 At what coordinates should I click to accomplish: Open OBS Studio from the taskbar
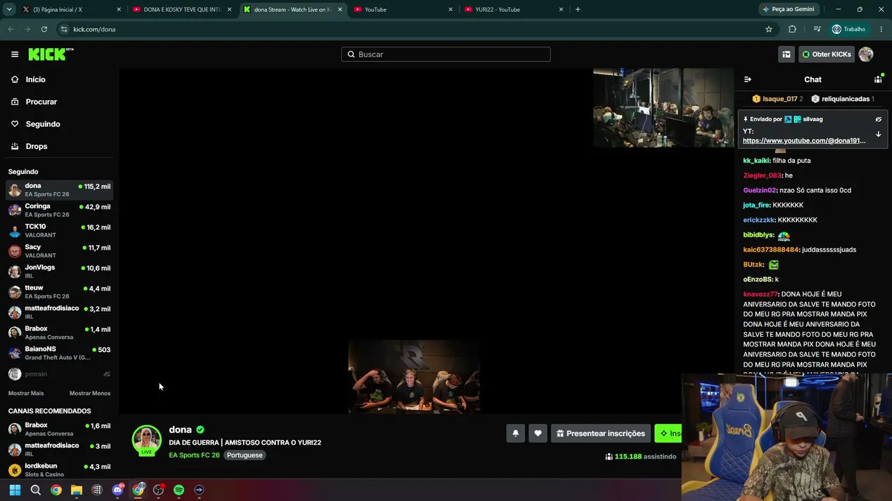[158, 490]
